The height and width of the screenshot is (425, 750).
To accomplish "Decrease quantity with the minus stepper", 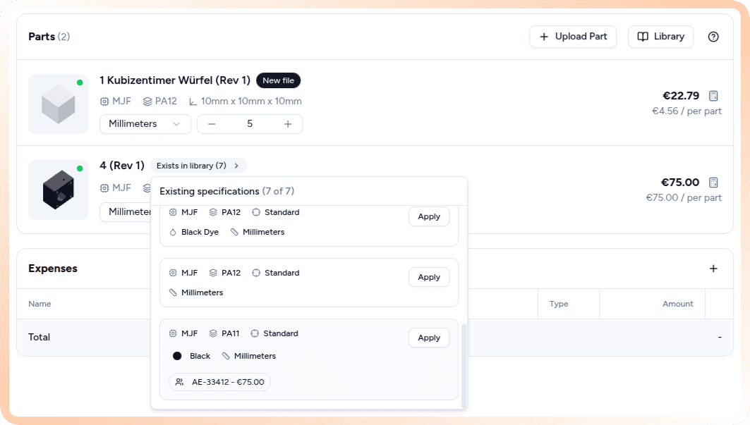I will point(212,124).
